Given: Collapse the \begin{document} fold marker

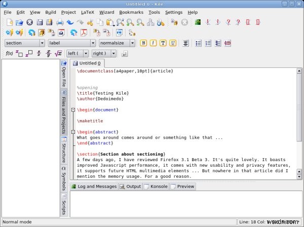Looking at the screenshot, I should coord(73,109).
